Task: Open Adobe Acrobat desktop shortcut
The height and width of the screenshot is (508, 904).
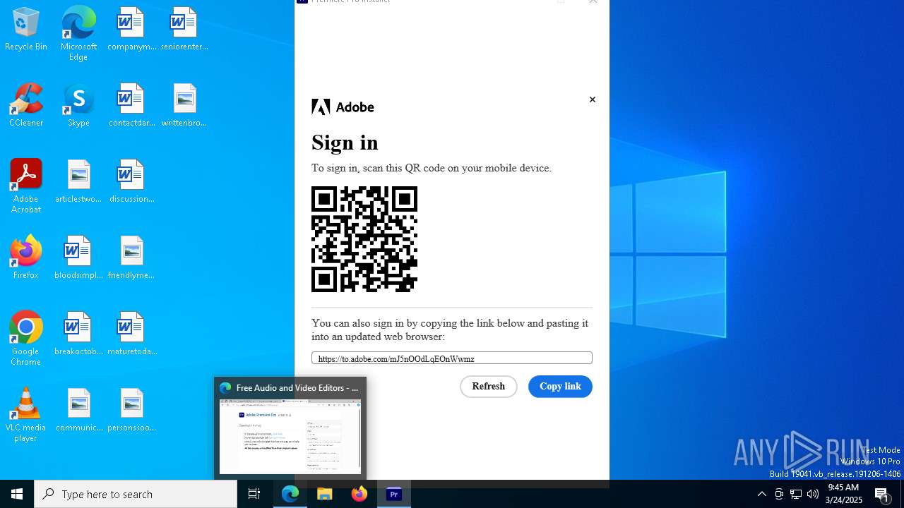Action: (x=25, y=186)
